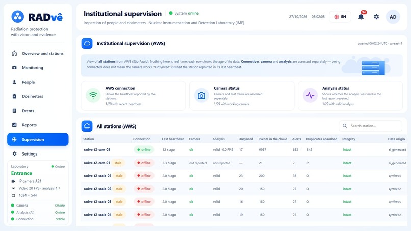This screenshot has width=411, height=231.
Task: Open the AD user avatar menu
Action: click(393, 17)
